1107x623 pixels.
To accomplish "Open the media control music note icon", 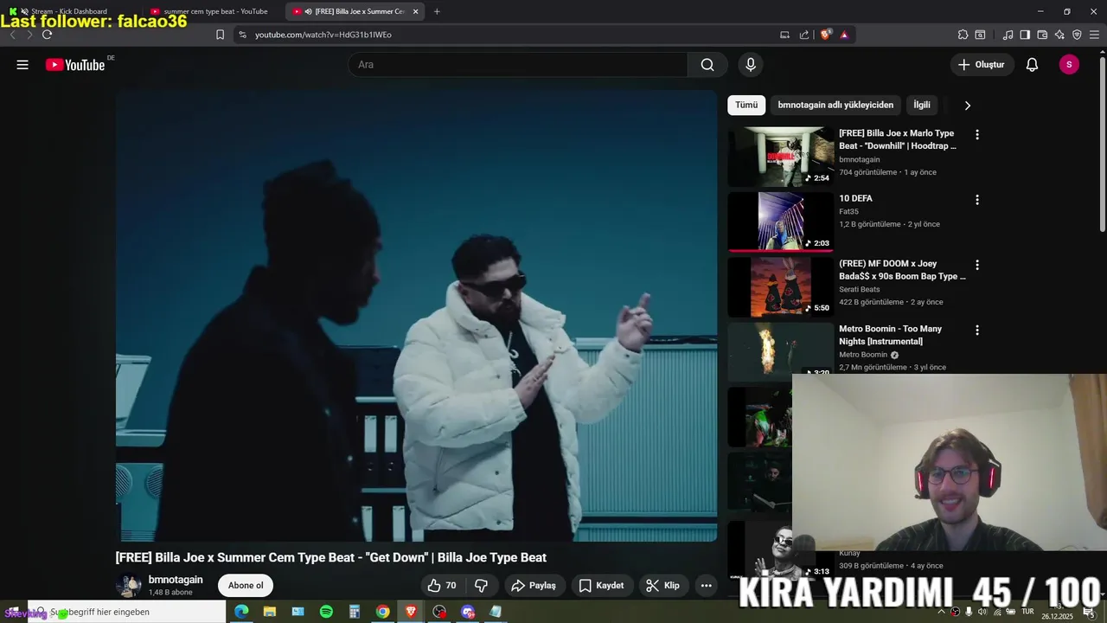I will pyautogui.click(x=1008, y=35).
